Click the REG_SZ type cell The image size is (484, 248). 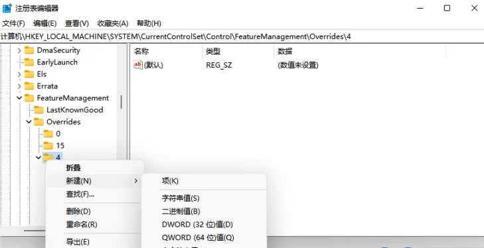pos(219,66)
